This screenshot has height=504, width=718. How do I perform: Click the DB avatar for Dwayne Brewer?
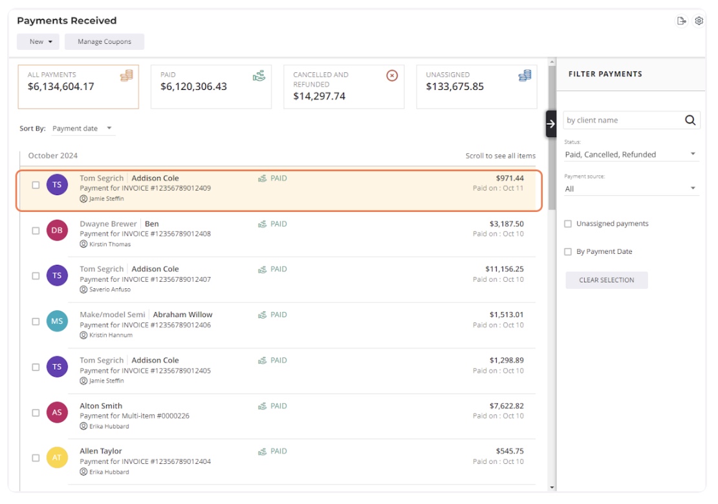(x=57, y=231)
